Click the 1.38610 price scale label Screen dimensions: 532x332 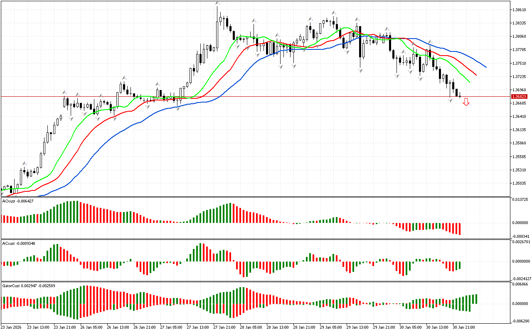point(520,10)
